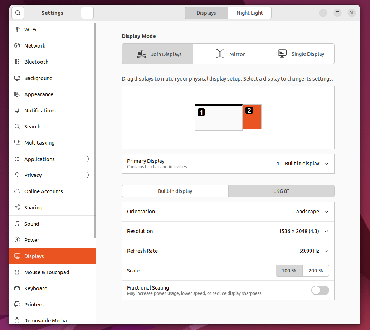Click the Single Display monitor icon

282,54
